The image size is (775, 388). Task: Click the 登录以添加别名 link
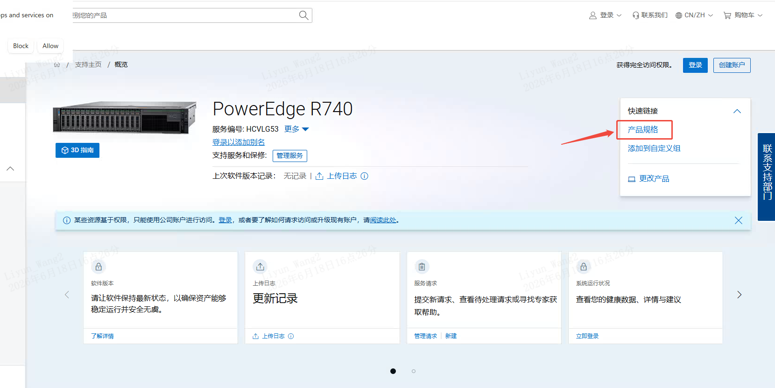239,142
